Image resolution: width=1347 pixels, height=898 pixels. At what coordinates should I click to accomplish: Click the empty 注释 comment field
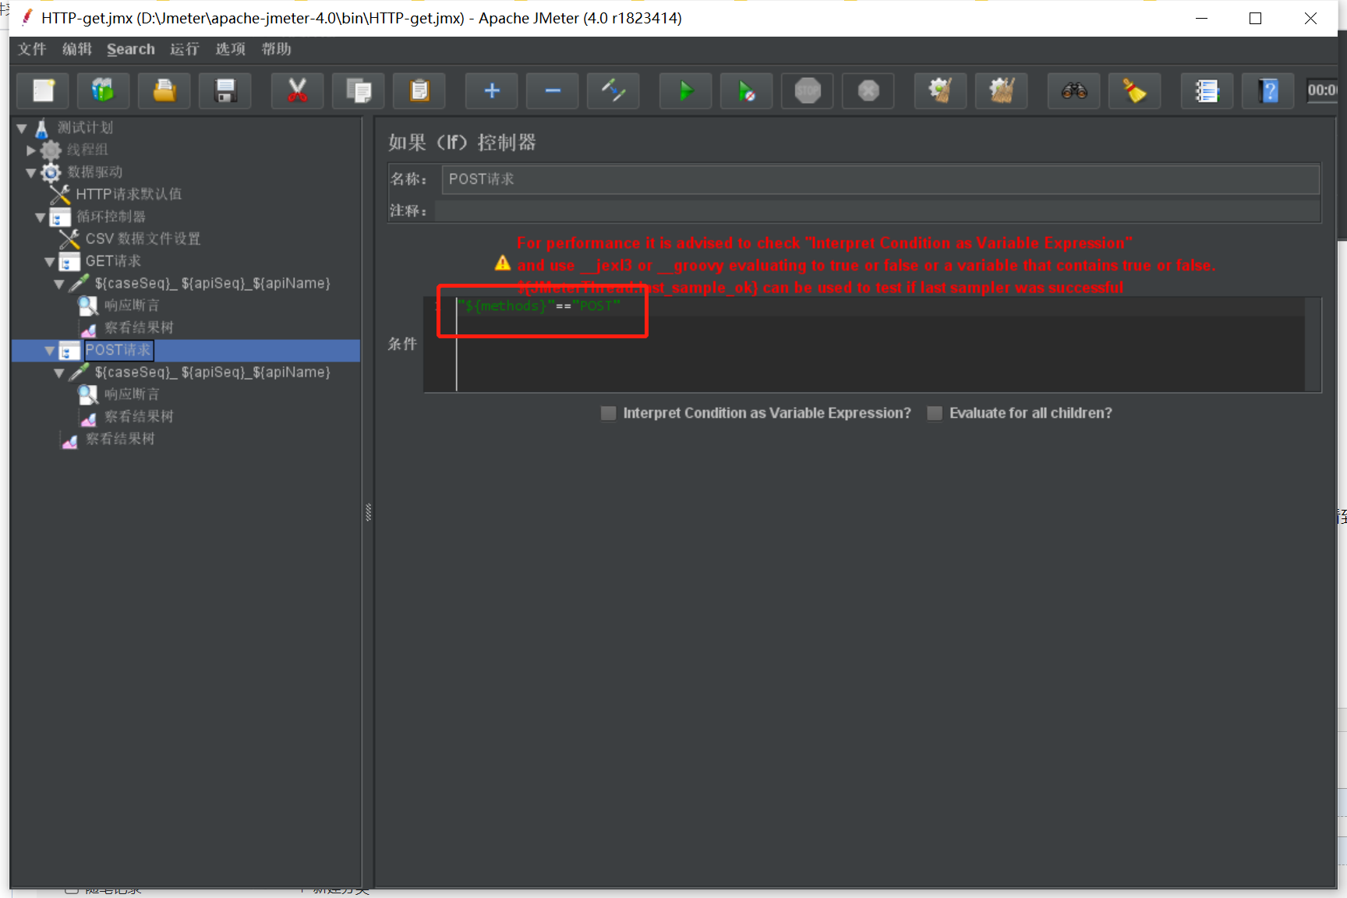[877, 210]
